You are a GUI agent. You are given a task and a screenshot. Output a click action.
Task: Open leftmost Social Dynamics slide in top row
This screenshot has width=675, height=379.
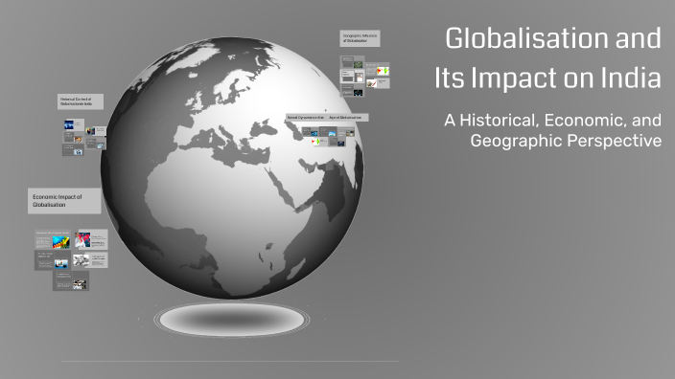pyautogui.click(x=311, y=133)
